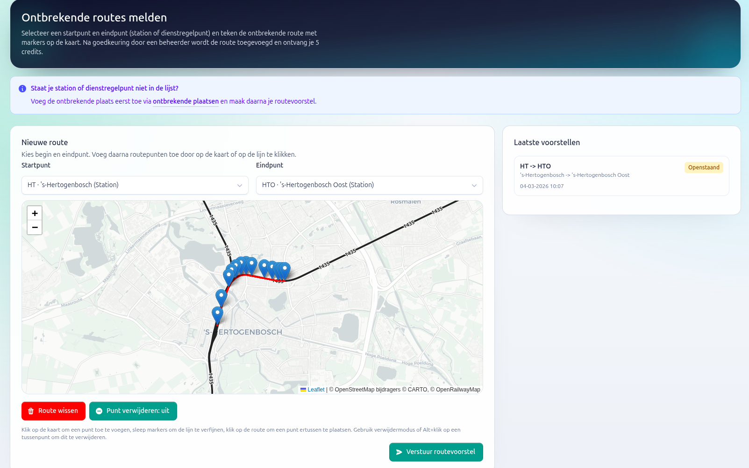The width and height of the screenshot is (749, 468).
Task: Select the easternmost blue route marker
Action: click(285, 269)
